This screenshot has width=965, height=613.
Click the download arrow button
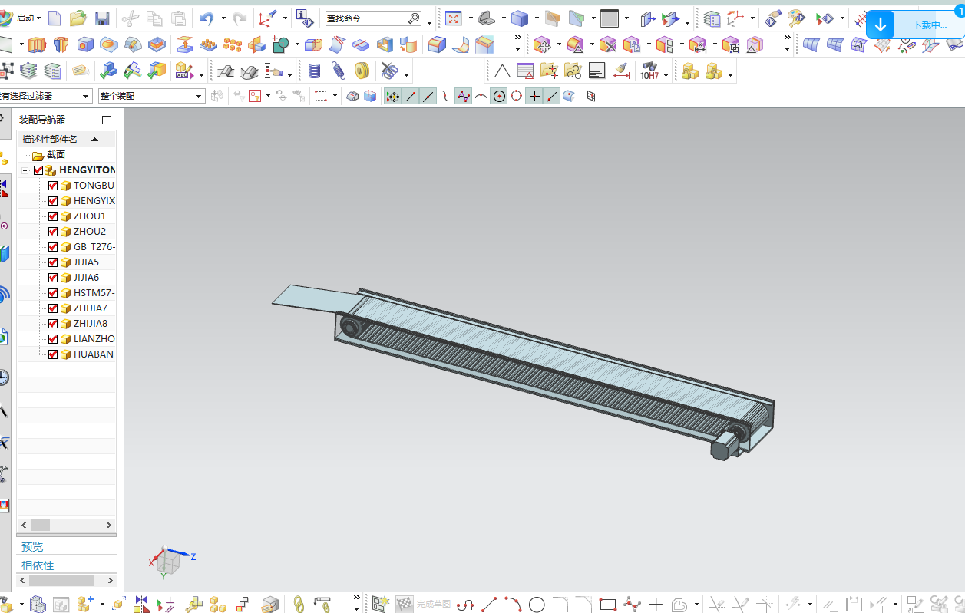click(881, 25)
